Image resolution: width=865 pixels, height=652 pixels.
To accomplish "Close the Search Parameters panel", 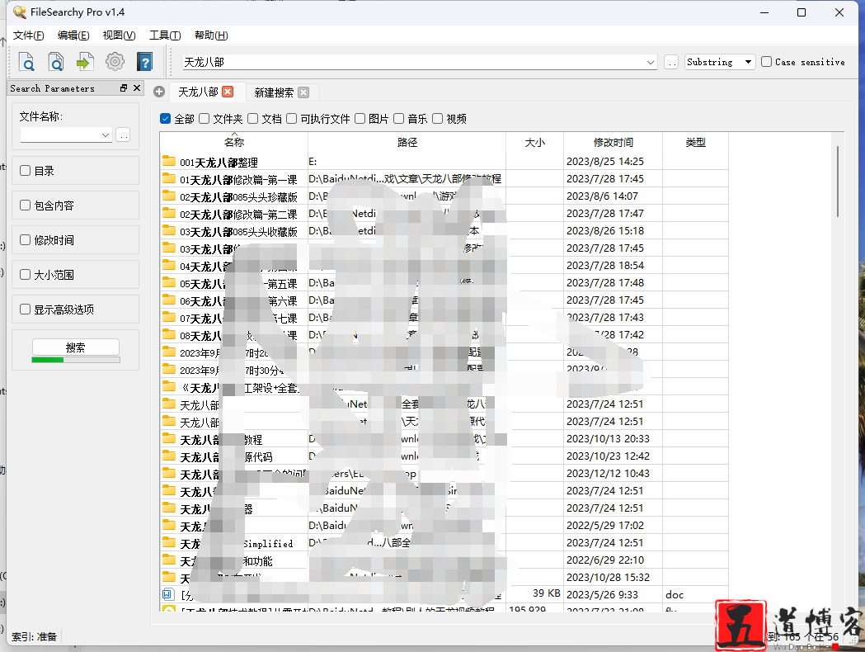I will pos(137,87).
